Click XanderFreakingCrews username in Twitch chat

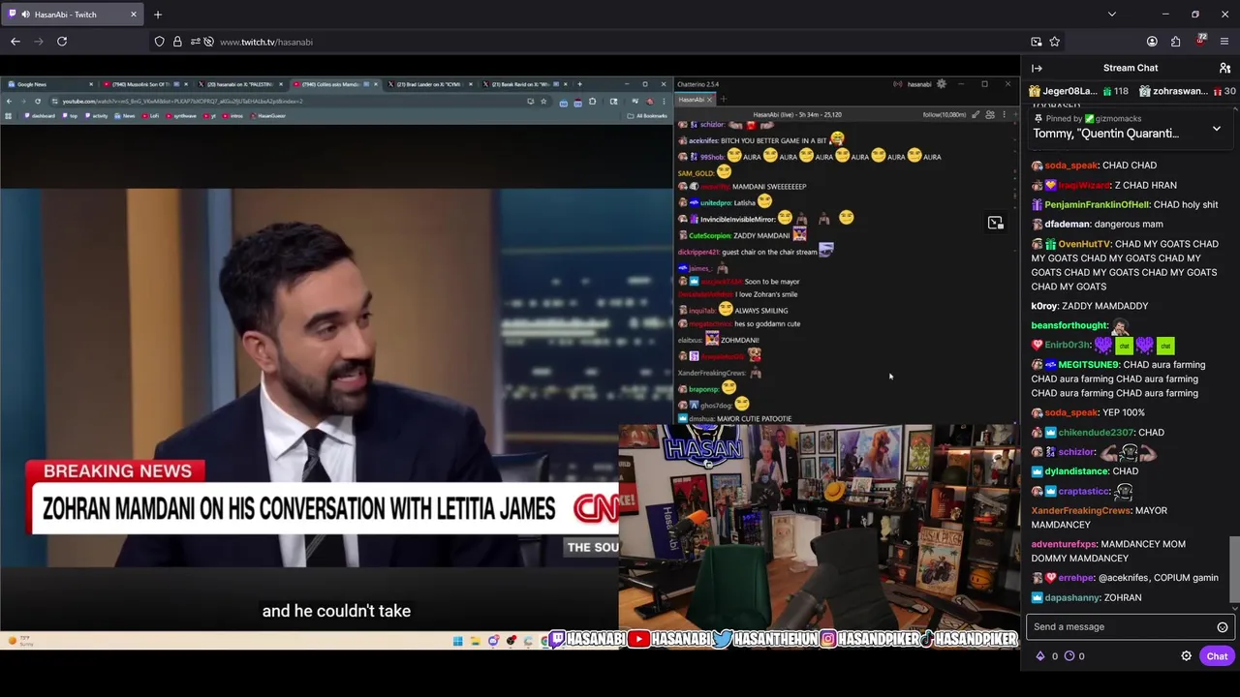1081,510
